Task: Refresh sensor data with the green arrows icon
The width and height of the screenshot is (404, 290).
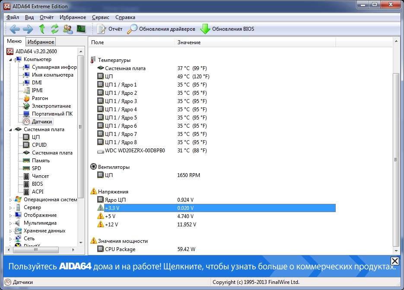Action: (x=54, y=29)
